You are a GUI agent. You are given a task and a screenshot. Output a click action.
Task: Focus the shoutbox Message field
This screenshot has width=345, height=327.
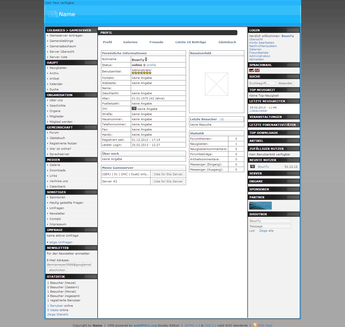(x=270, y=226)
